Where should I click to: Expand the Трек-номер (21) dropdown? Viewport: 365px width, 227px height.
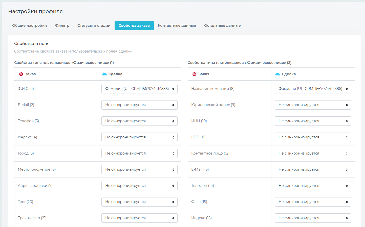(x=139, y=218)
